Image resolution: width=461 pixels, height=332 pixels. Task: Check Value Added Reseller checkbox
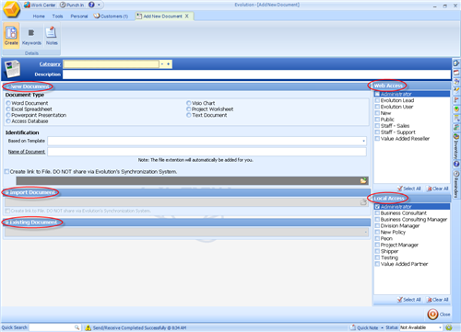(377, 139)
